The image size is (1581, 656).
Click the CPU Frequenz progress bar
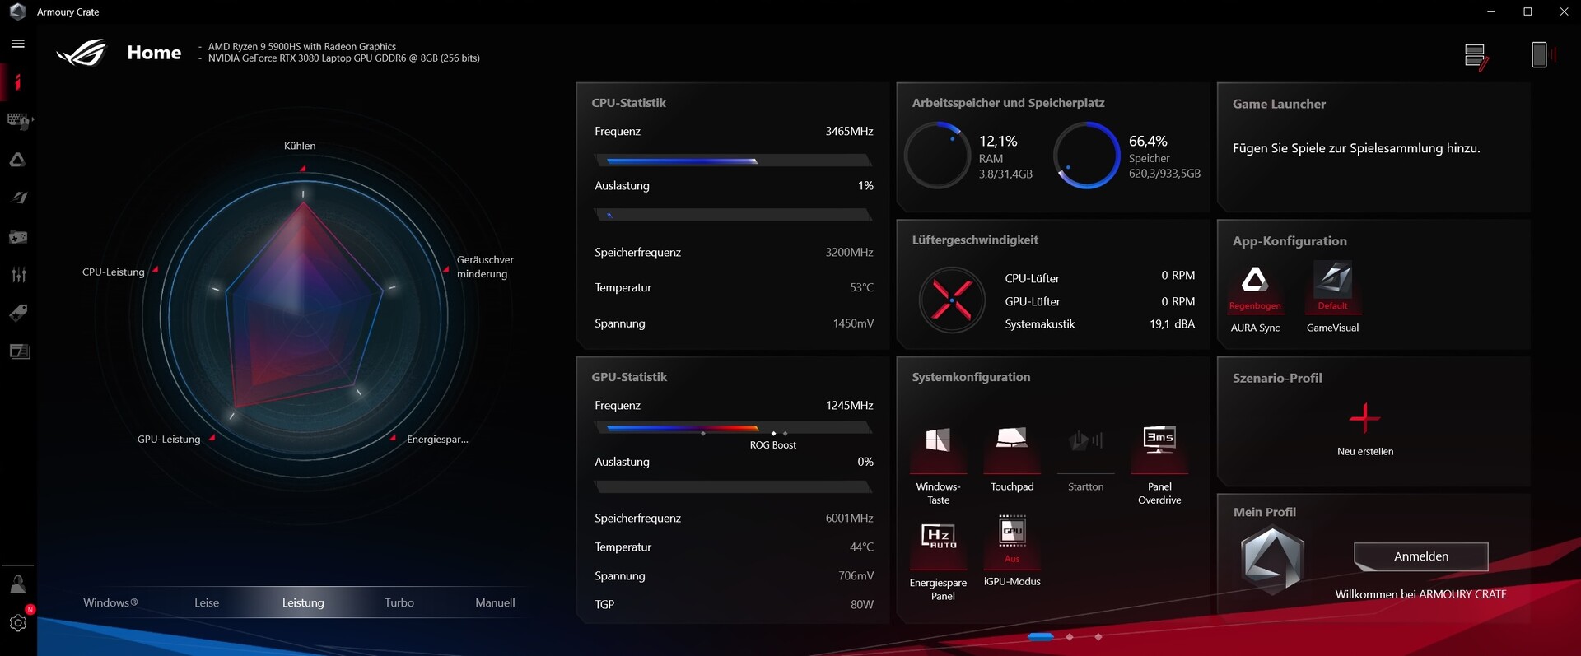point(732,161)
